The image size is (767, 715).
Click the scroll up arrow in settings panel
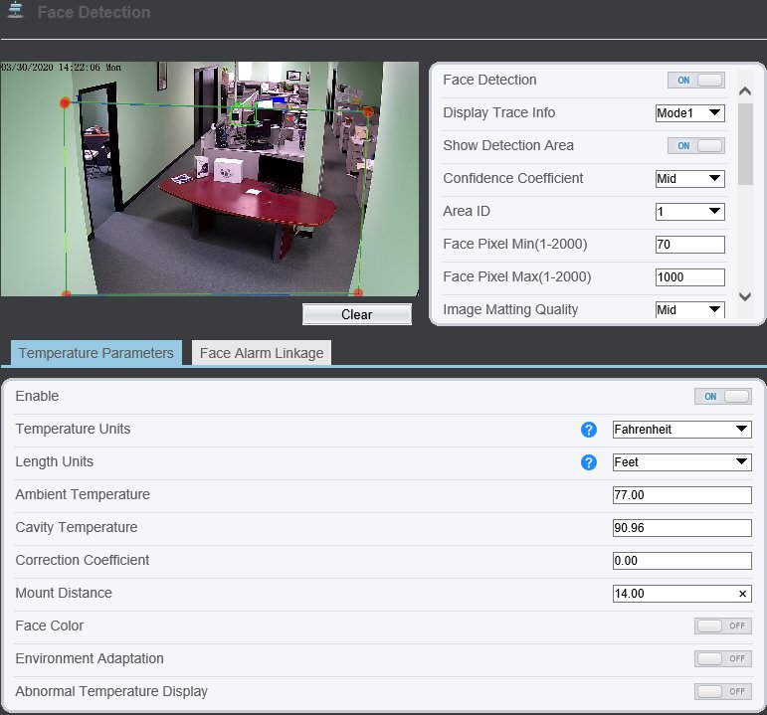745,90
